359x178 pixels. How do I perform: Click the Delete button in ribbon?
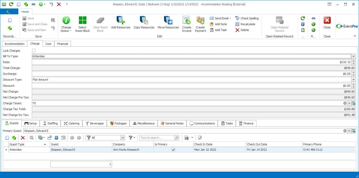click(242, 30)
